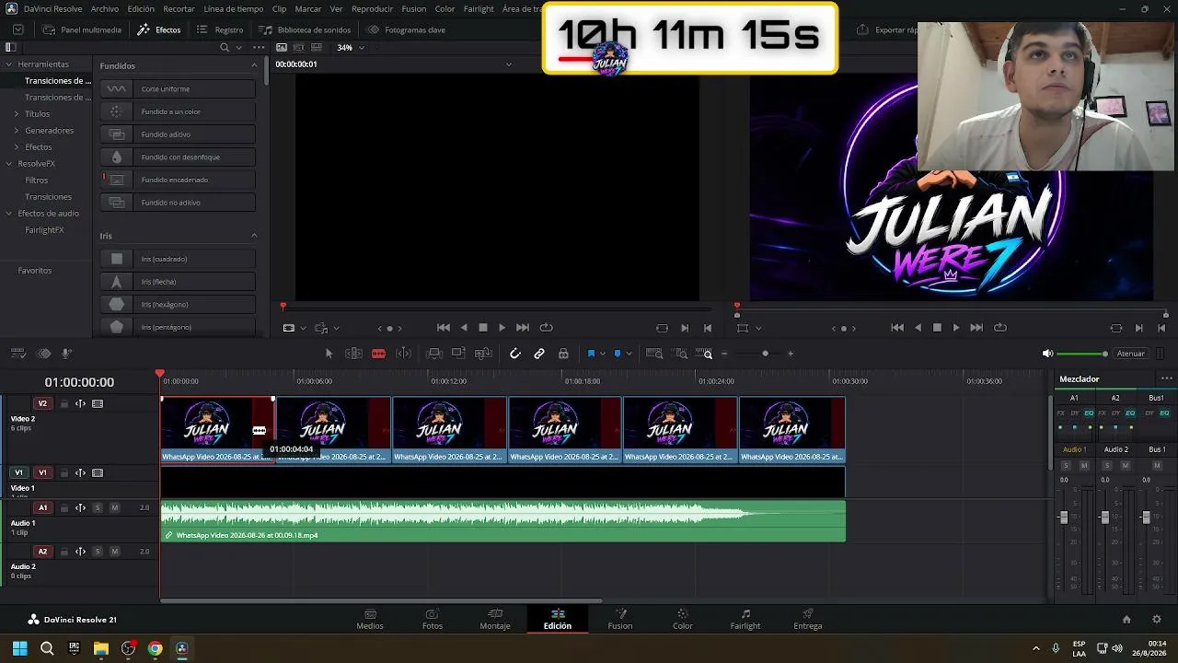Screen dimensions: 1178x663
Task: Toggle the Snapping magnet
Action: tap(515, 354)
